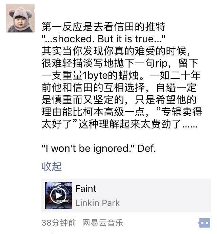Screen dimensions: 217x234
Task: Tap the poster's bear-hat avatar
Action: point(20,18)
